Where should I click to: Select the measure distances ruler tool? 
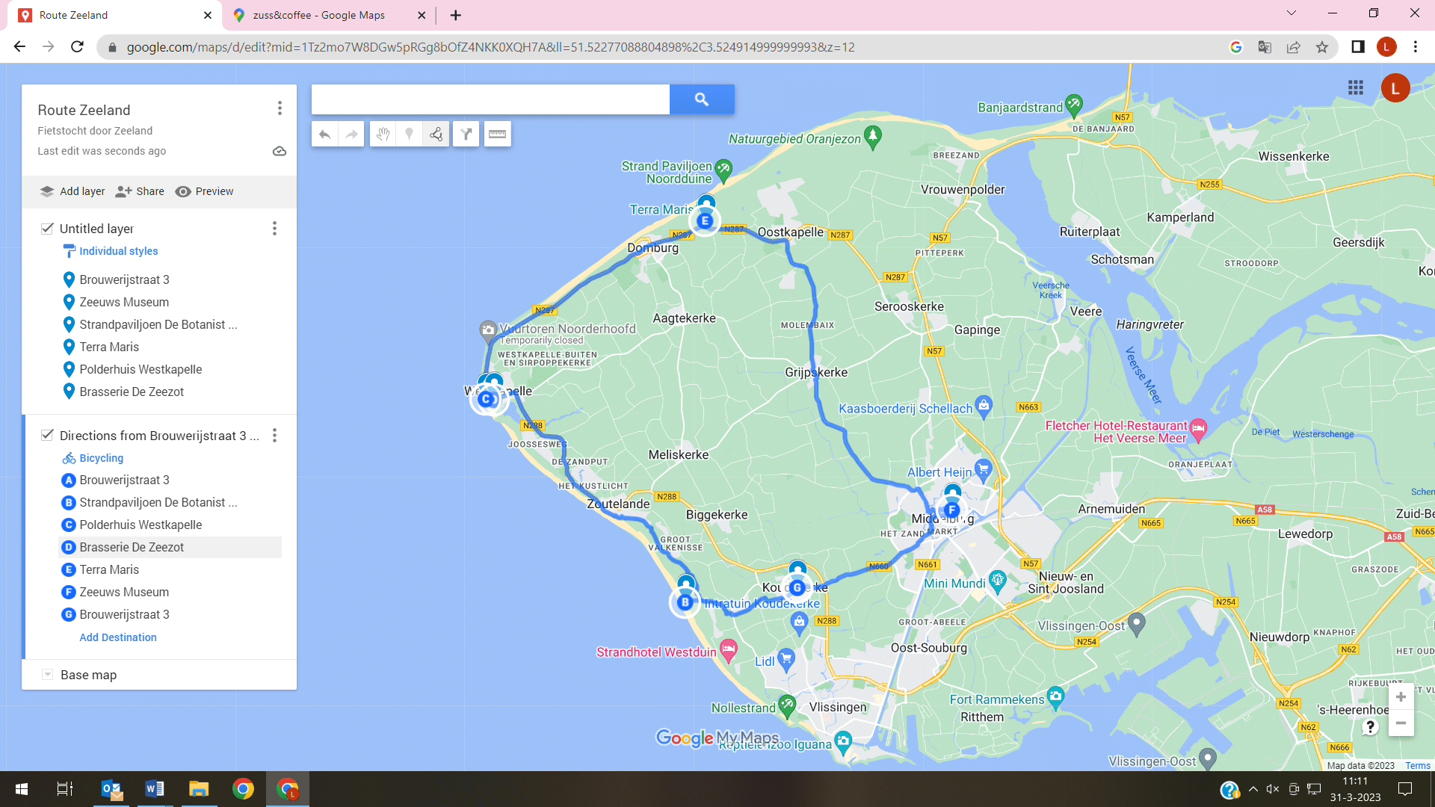coord(497,134)
